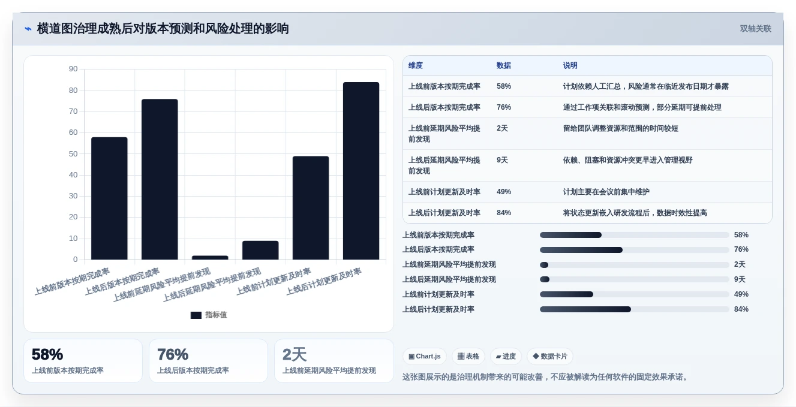The height and width of the screenshot is (407, 796).
Task: Click the 上线后版本按期完成率 bar in the chart
Action: tap(160, 179)
